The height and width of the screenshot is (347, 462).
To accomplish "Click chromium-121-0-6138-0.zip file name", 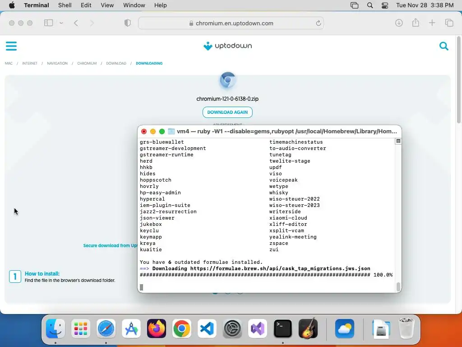I will 227,99.
